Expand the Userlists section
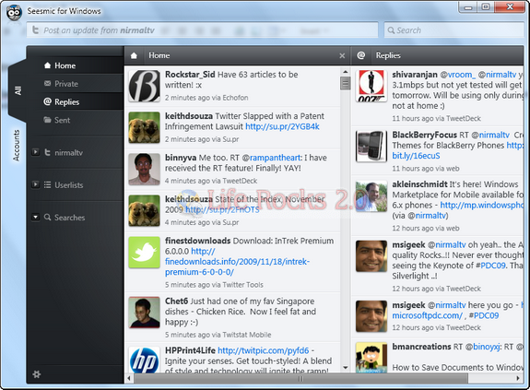Screen dimensions: 530x390 click(x=36, y=184)
